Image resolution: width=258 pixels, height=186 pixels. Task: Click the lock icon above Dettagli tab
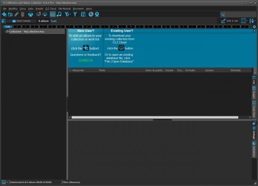tap(254, 123)
